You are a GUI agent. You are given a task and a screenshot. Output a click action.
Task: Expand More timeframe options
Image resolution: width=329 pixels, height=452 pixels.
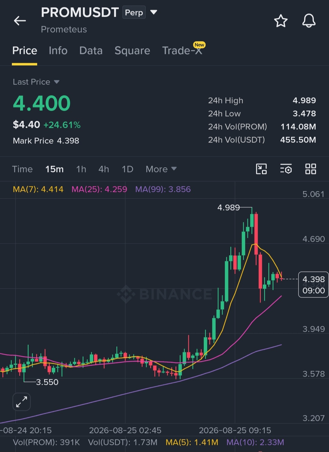pyautogui.click(x=161, y=169)
